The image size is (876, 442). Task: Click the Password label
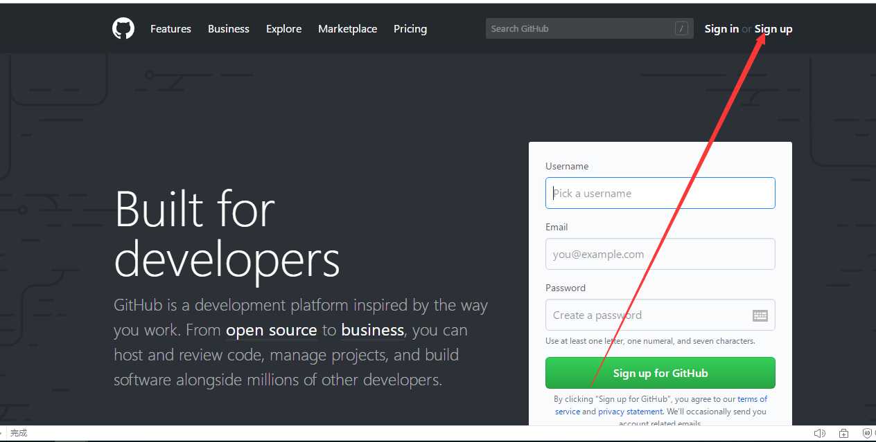click(566, 288)
